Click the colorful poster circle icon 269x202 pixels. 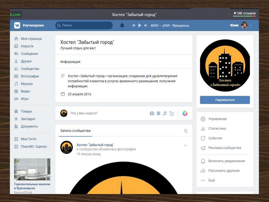(x=185, y=114)
